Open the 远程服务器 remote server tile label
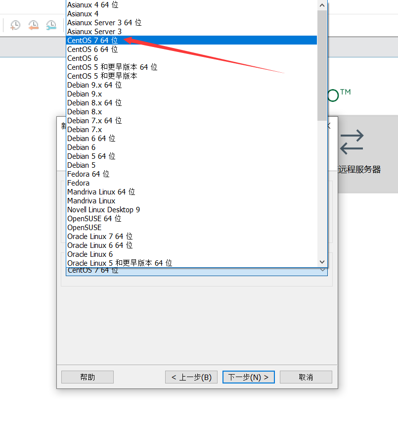 [x=359, y=170]
